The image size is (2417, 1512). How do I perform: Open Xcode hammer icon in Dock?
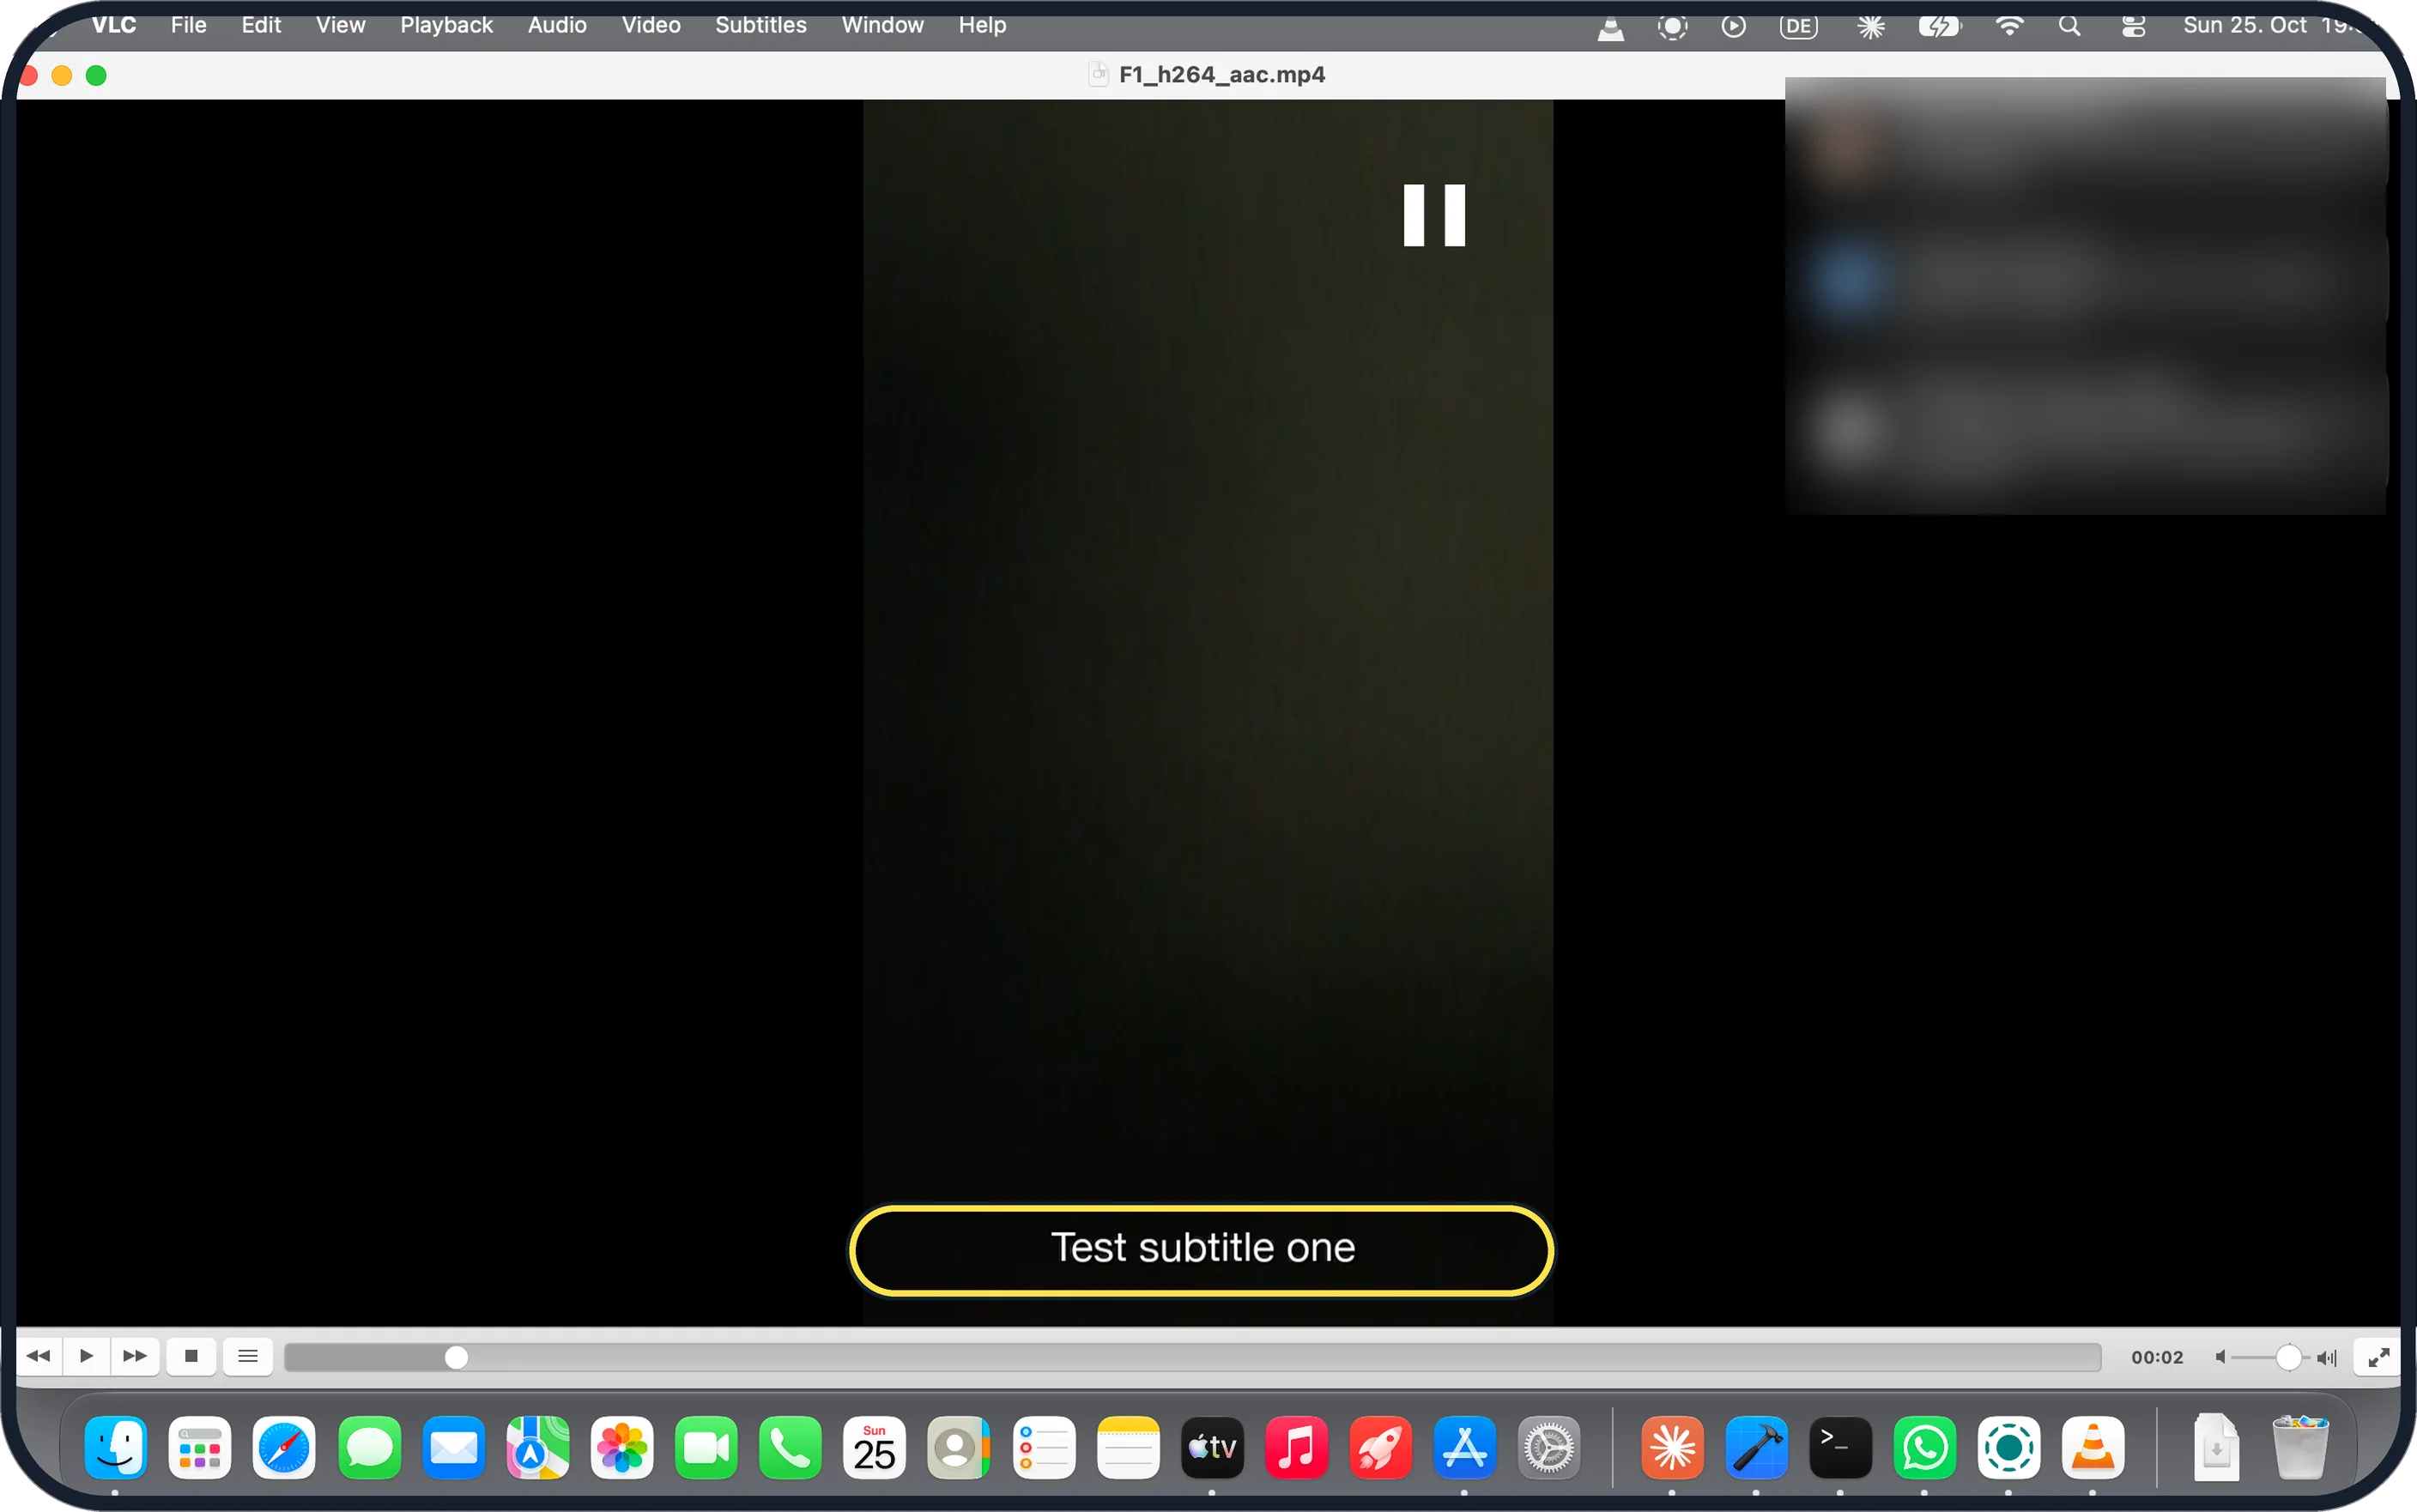[x=1756, y=1447]
